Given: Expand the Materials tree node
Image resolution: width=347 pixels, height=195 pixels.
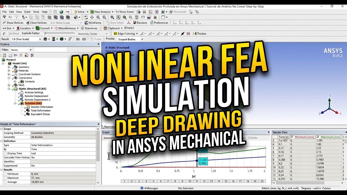Looking at the screenshot, I should click(x=9, y=71).
